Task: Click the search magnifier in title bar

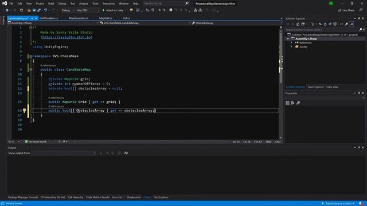Action: click(187, 3)
